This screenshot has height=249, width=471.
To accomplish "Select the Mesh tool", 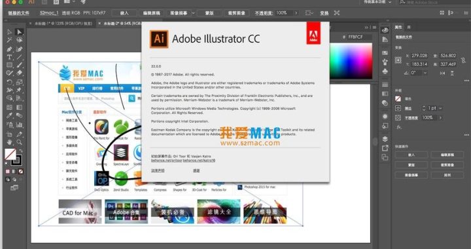I will click(x=9, y=107).
